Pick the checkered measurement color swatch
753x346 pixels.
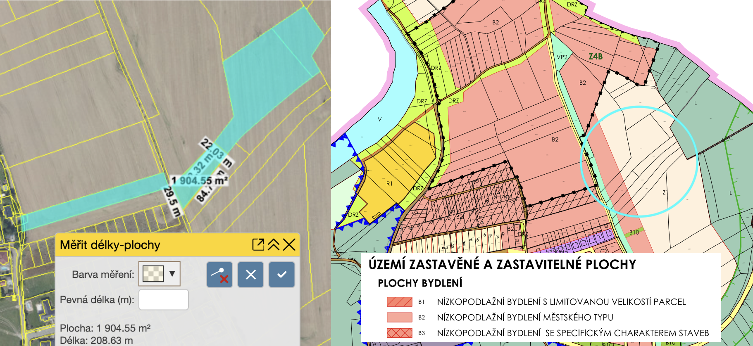coord(153,274)
